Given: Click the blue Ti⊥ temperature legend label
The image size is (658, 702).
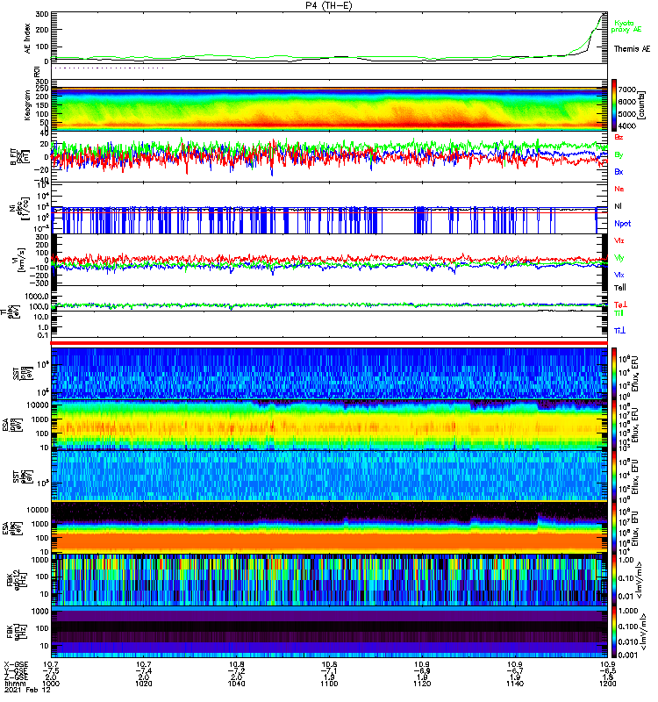Looking at the screenshot, I should pos(620,331).
